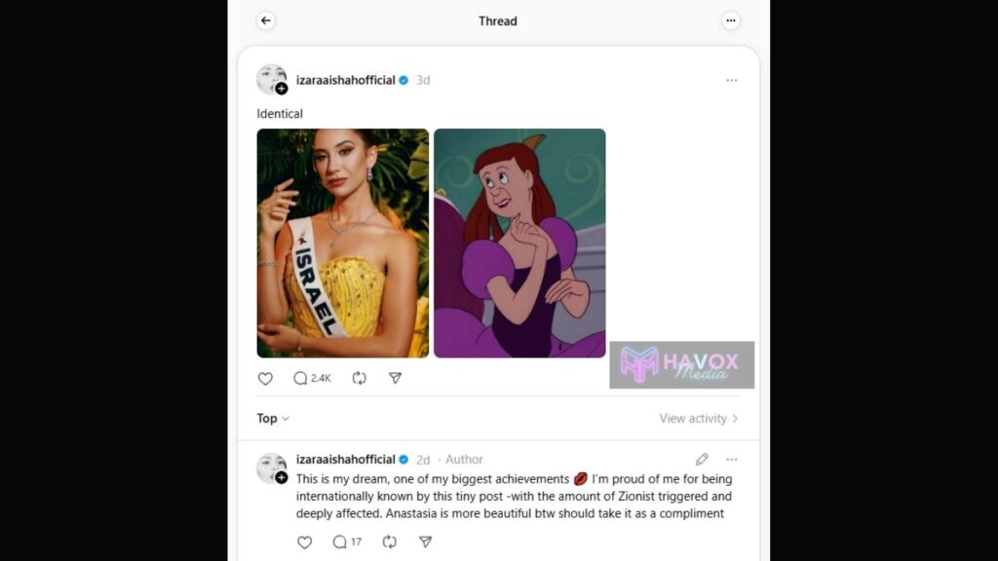Screen dimensions: 998x561
Task: Expand the Top sort dropdown
Action: click(273, 418)
